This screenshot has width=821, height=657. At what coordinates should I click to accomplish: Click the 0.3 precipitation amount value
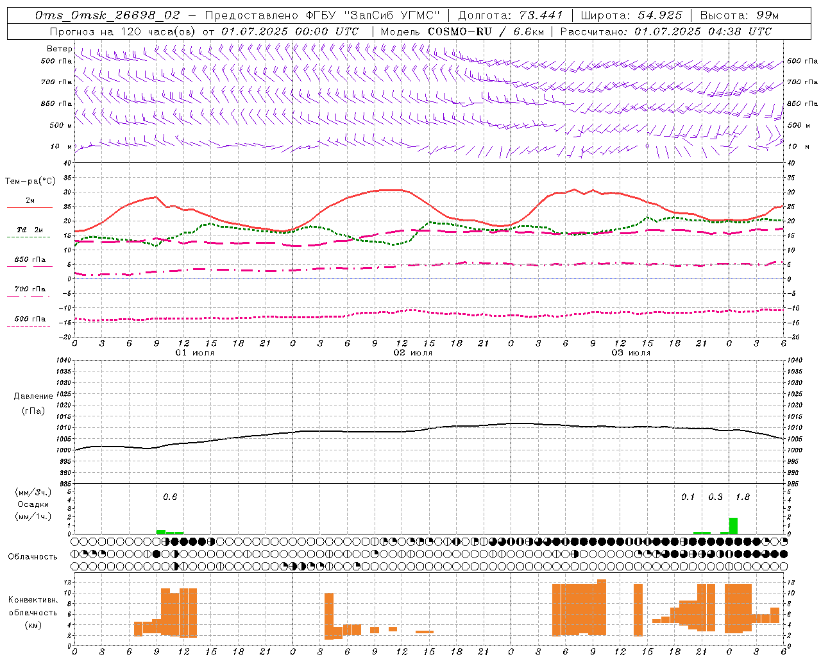click(715, 497)
